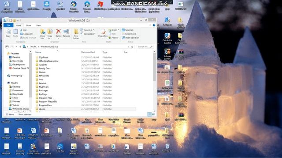Select the Family Docs folder row
Viewport: 282px width, 158px height.
tap(85, 68)
